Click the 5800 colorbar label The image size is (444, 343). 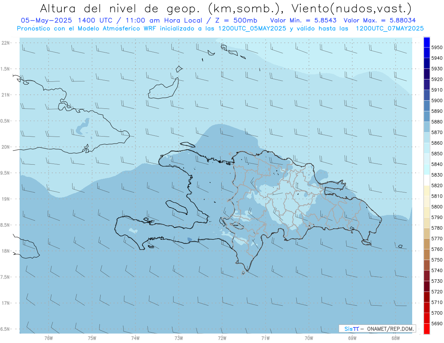(437, 206)
